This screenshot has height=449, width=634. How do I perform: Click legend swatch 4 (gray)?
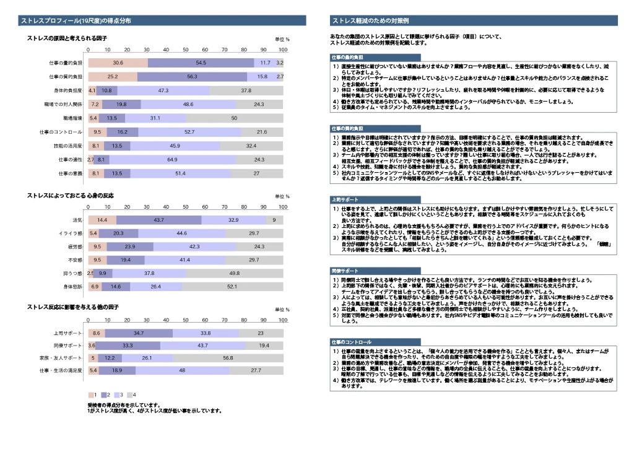129,395
